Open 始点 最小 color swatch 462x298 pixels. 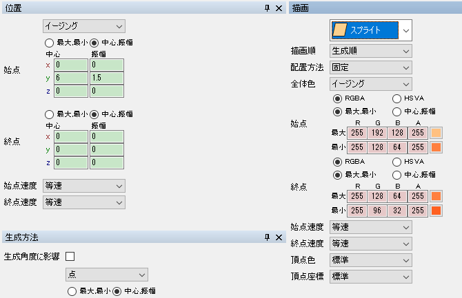(436, 147)
